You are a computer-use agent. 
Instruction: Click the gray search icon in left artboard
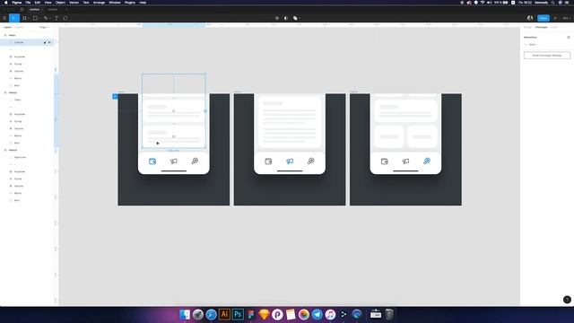195,161
